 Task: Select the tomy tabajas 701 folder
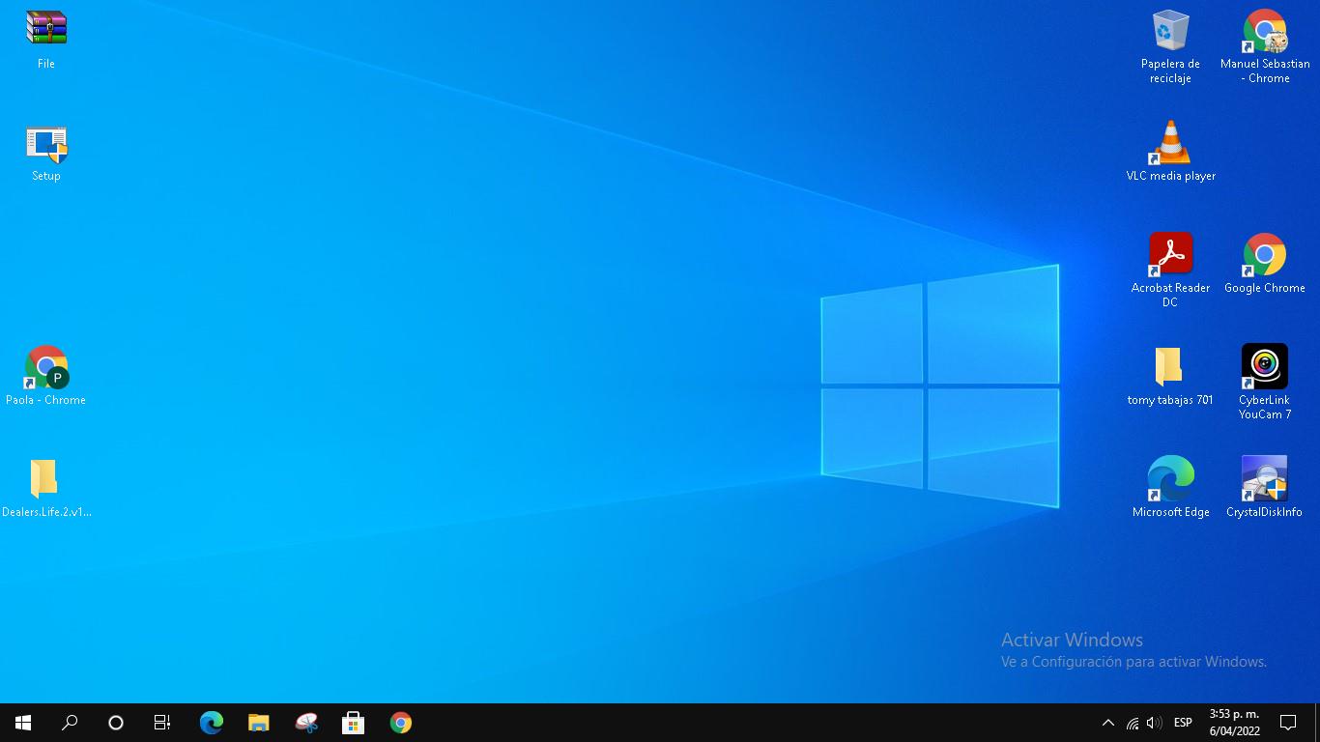tap(1169, 368)
